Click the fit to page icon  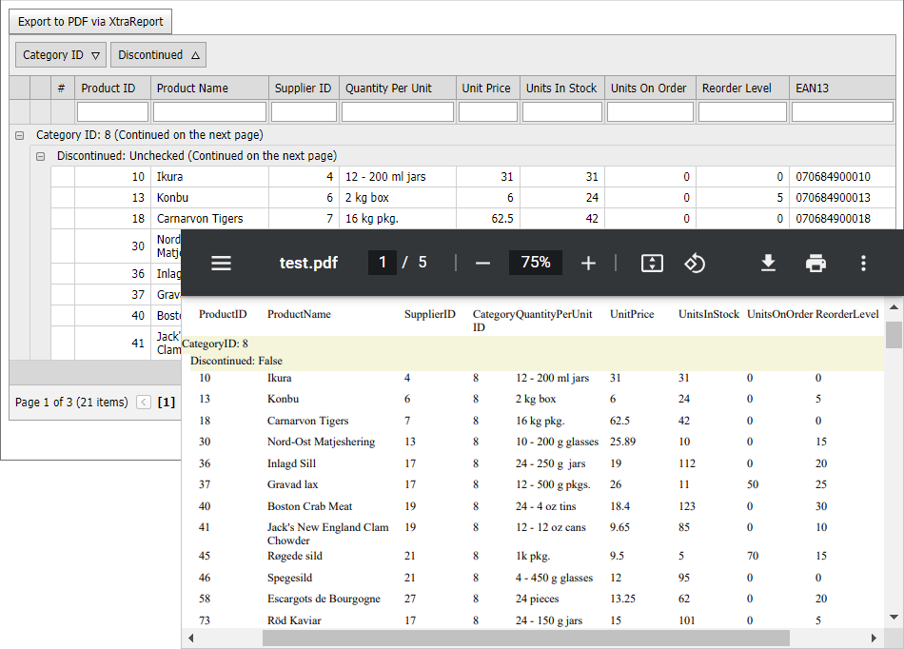652,264
